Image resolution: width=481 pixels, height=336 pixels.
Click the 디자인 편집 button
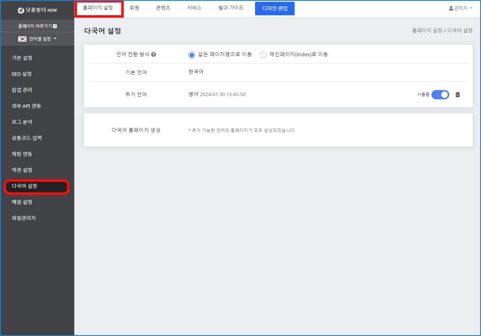click(x=275, y=8)
